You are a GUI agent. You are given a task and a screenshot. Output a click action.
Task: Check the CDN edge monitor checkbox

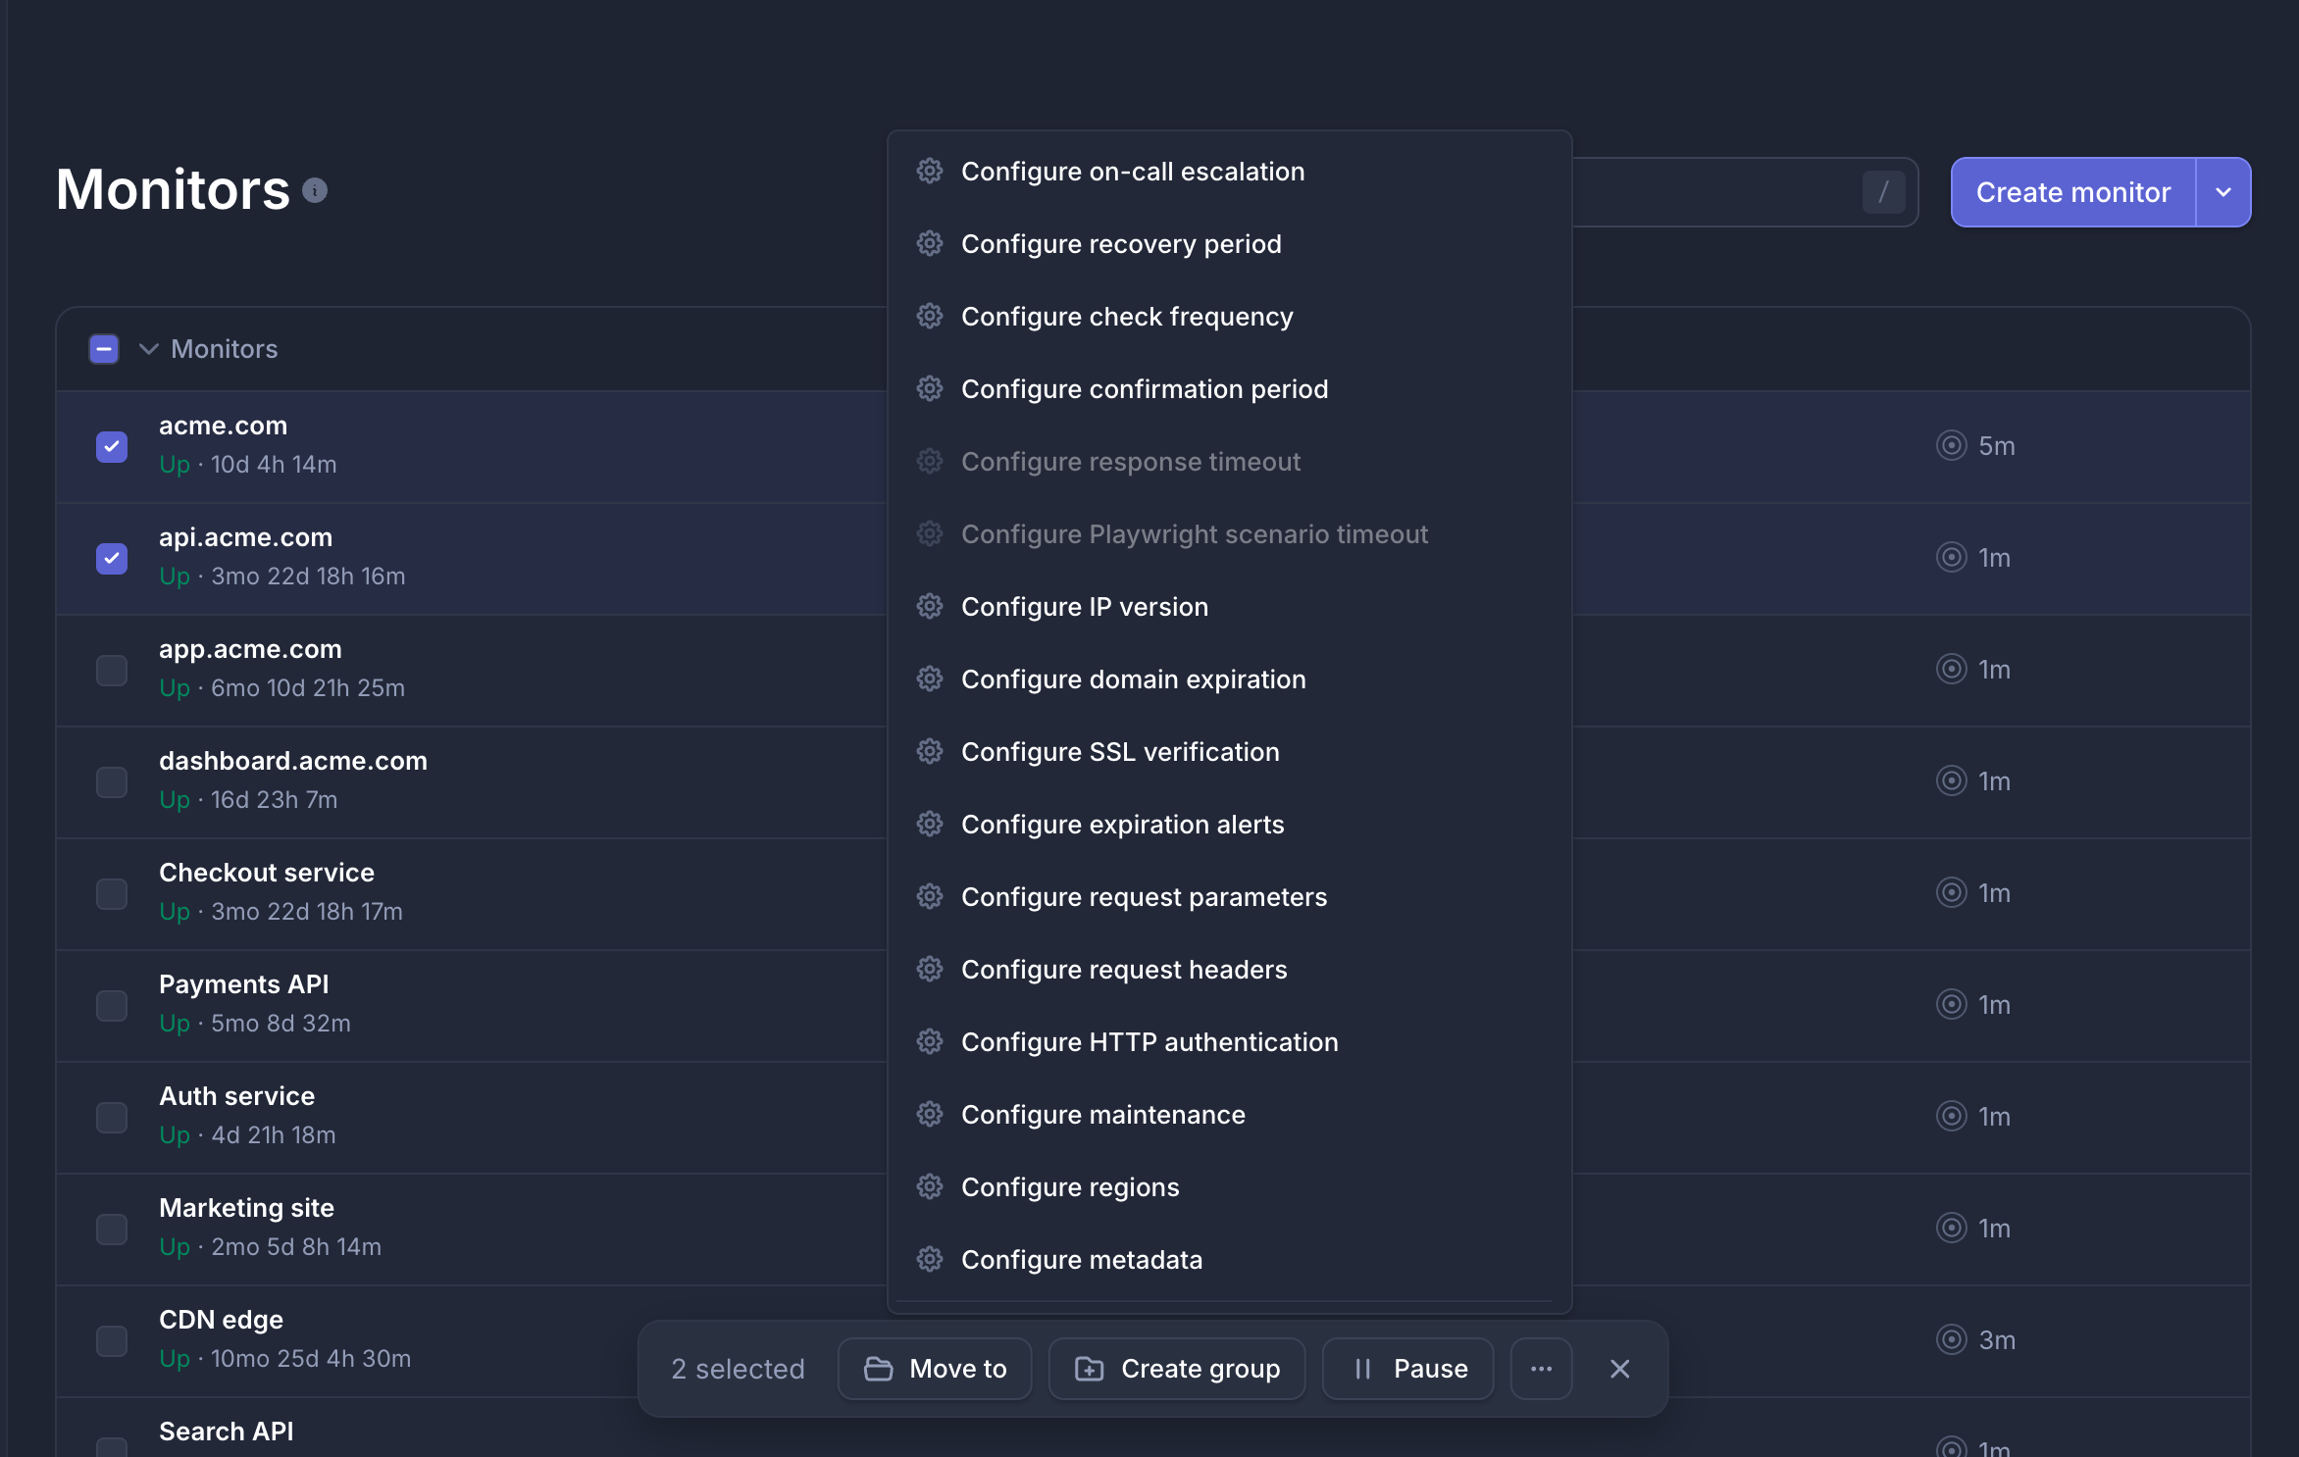point(112,1341)
